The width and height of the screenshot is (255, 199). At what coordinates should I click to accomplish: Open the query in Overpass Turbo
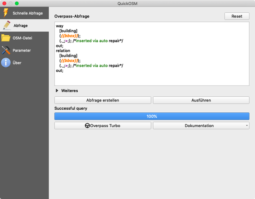(103, 126)
